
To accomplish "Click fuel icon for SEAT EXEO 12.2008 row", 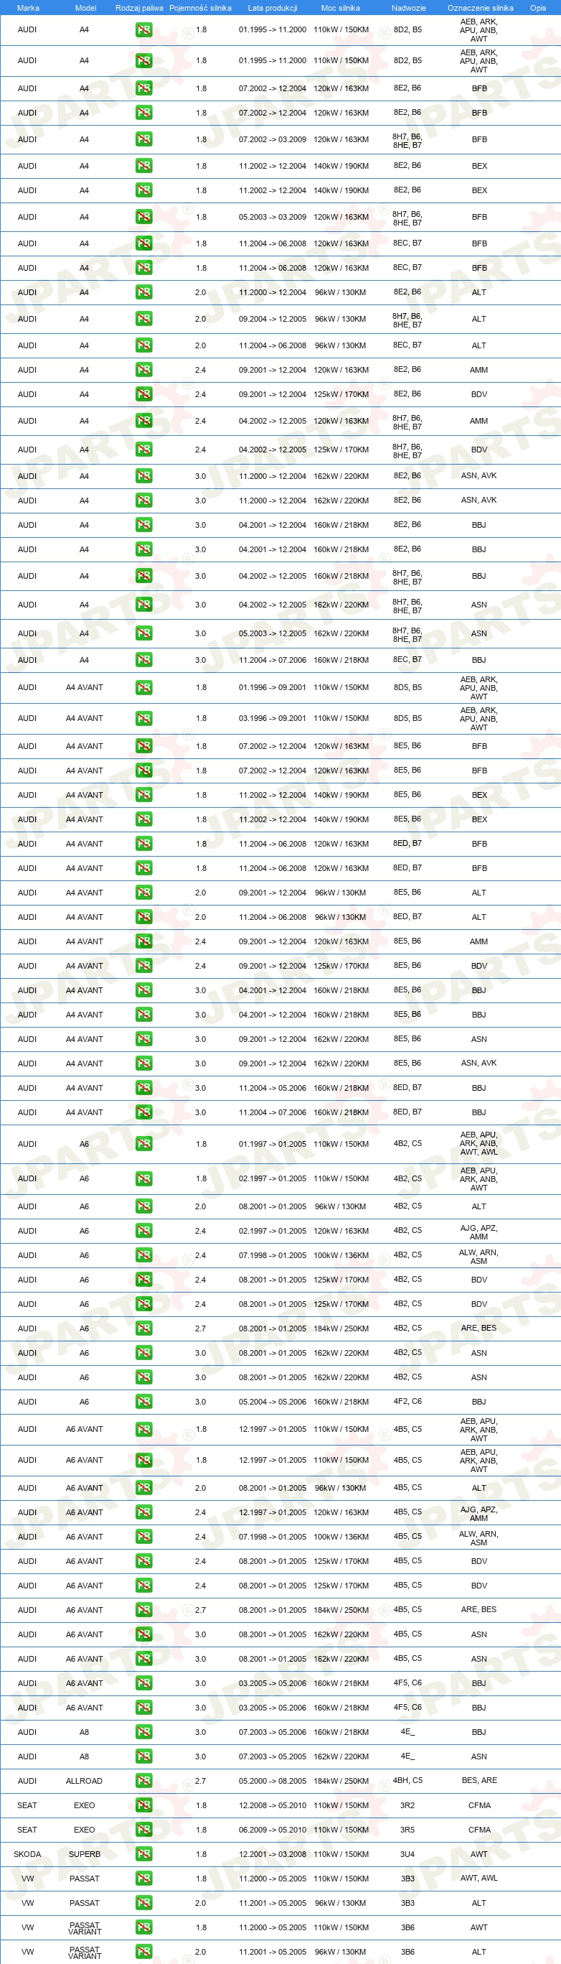I will pos(144,1805).
